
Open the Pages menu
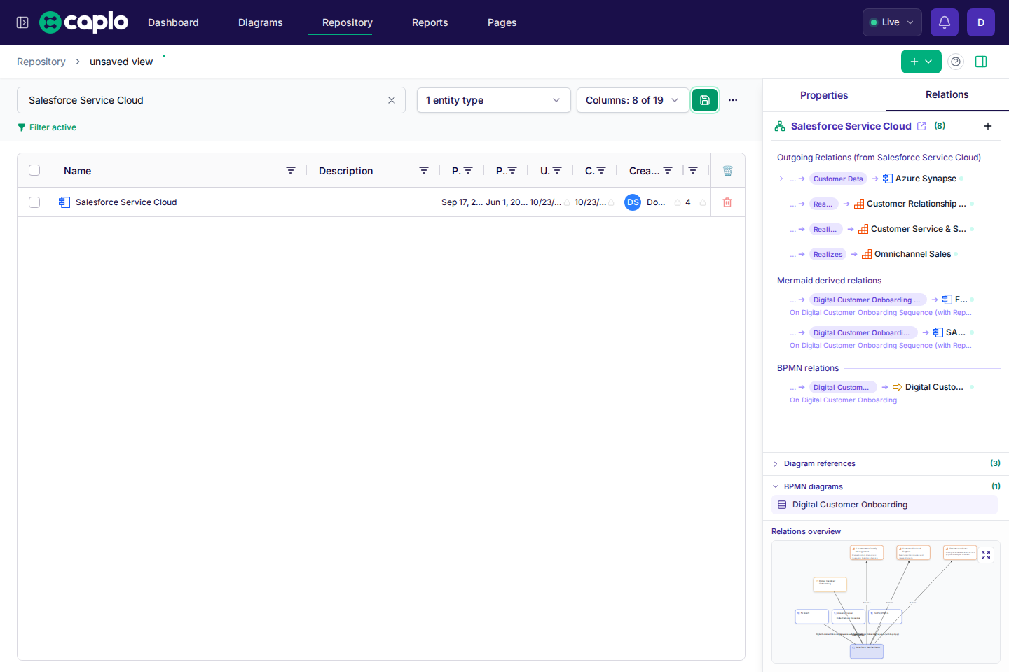pos(502,22)
